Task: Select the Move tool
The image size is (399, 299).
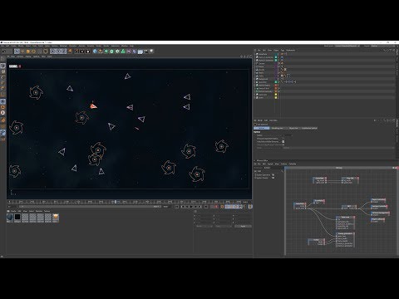Action: [x=22, y=51]
